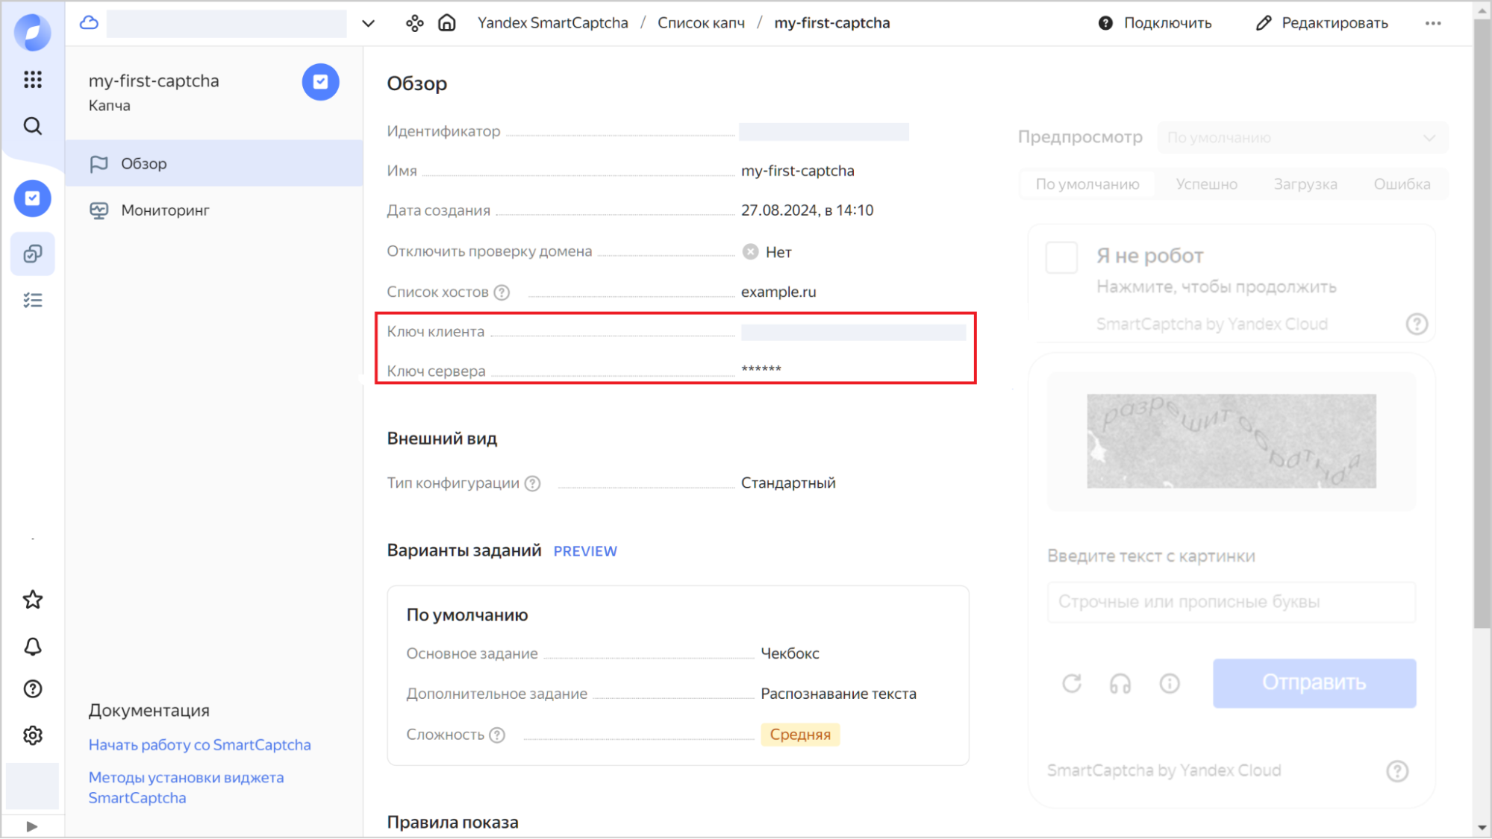This screenshot has height=839, width=1492.
Task: Click the home icon in breadcrumb bar
Action: [446, 23]
